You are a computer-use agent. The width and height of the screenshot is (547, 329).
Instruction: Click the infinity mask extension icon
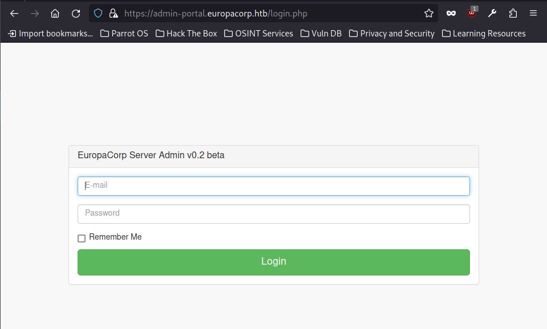pos(451,13)
